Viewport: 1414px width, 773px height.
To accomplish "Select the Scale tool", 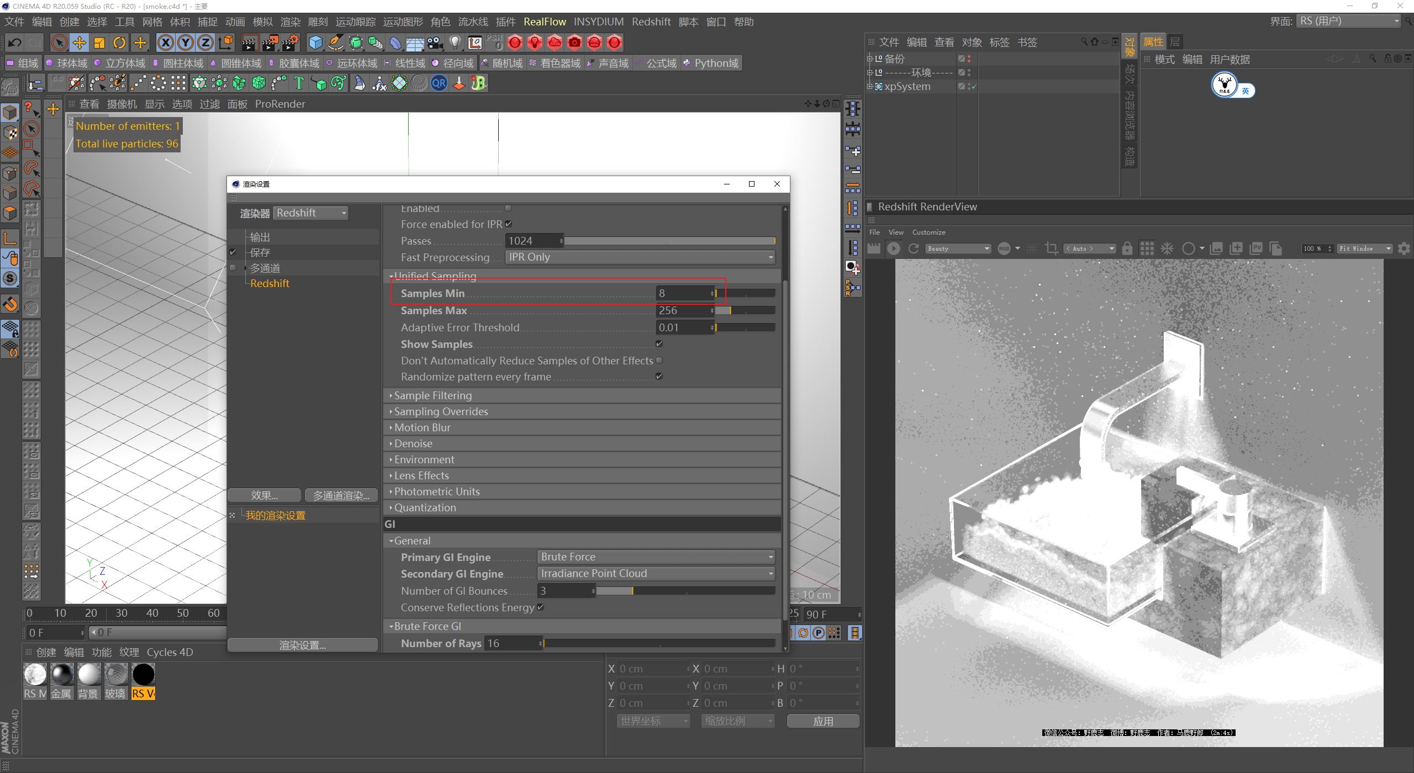I will pos(99,43).
